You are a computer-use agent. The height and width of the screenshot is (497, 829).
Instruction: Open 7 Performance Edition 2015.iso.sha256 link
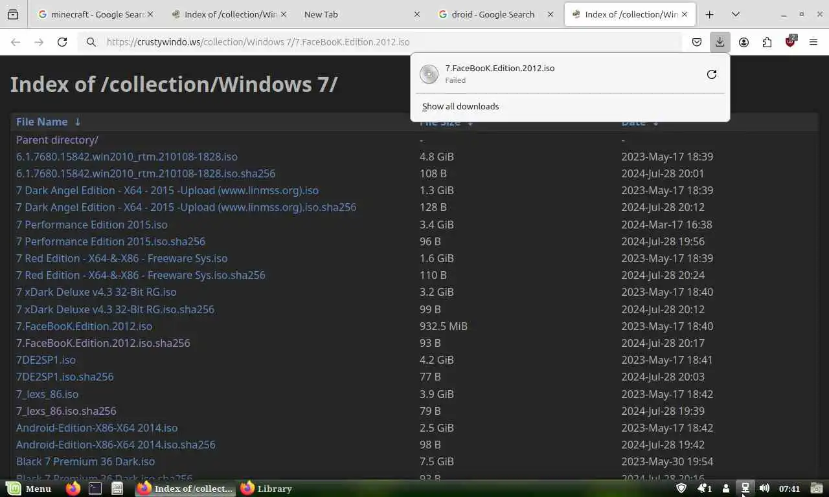click(111, 241)
